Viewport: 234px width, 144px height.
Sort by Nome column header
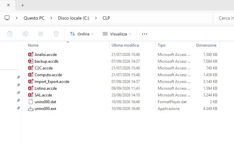(x=33, y=45)
